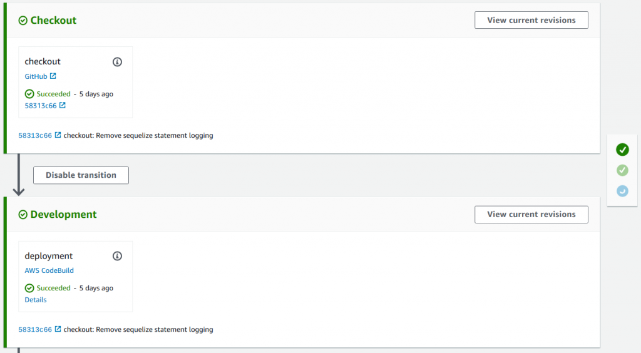Open info icon for deployment action

(117, 256)
